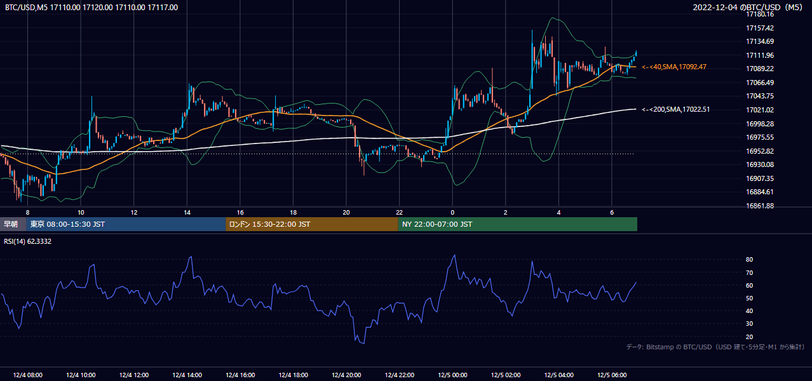Click the 12/4 12:00 date label

pyautogui.click(x=133, y=375)
